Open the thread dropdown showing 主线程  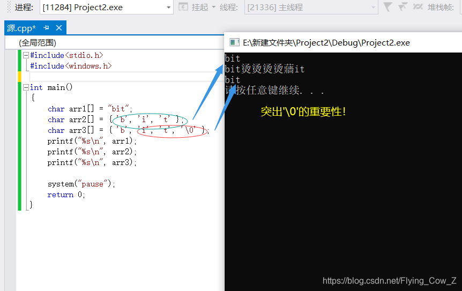point(311,8)
